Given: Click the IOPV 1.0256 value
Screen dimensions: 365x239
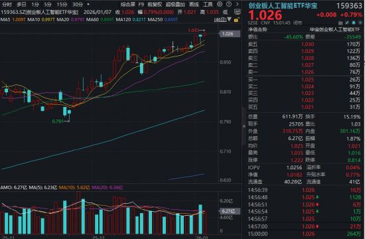Looking at the screenshot, I should point(294,167).
